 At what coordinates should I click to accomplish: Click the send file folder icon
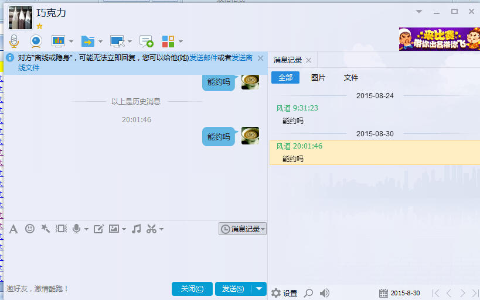[x=88, y=41]
